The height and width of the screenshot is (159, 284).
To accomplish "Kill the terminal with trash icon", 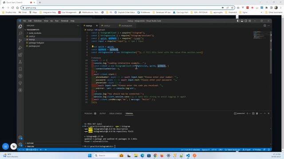I will click(257, 114).
